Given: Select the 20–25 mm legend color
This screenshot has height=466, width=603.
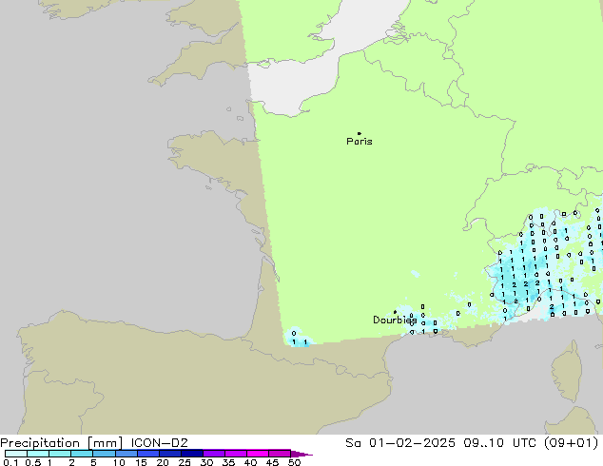Looking at the screenshot, I should click(x=169, y=454).
